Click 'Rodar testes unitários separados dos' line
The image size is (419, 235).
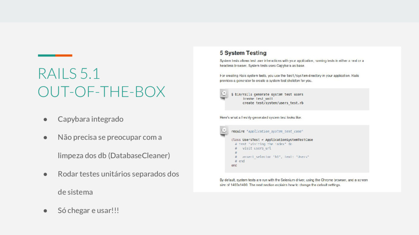coord(118,174)
